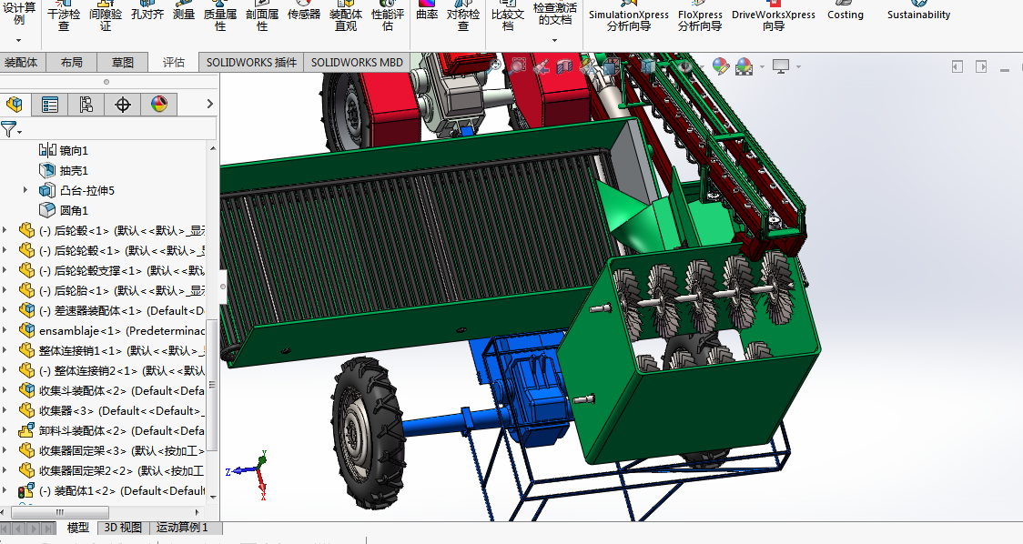Select the 收集器固定架2<2> part icon
Screen dimensions: 1023x544
click(x=26, y=470)
